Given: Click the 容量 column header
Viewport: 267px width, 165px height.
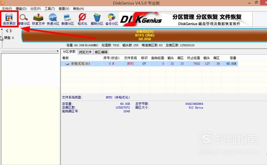Looking at the screenshot, I should pos(233,58).
